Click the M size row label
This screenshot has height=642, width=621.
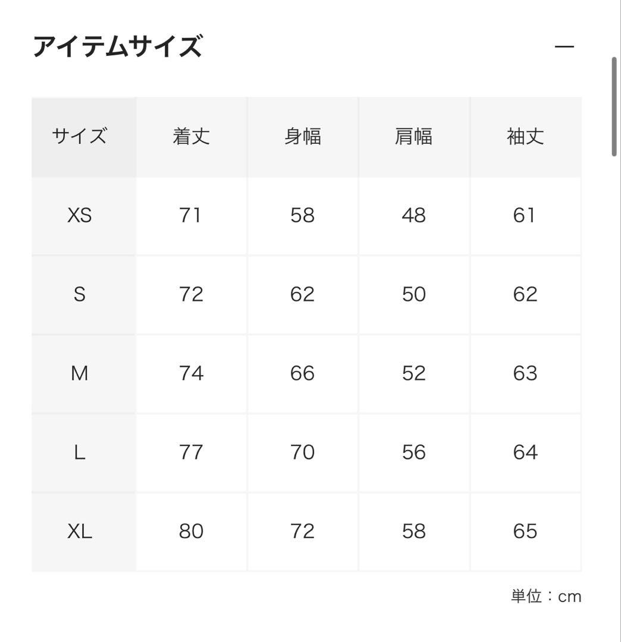tap(80, 373)
